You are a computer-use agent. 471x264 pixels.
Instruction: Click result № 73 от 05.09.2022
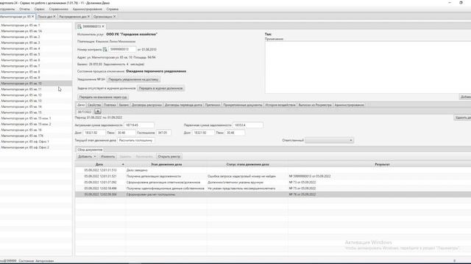[302, 183]
